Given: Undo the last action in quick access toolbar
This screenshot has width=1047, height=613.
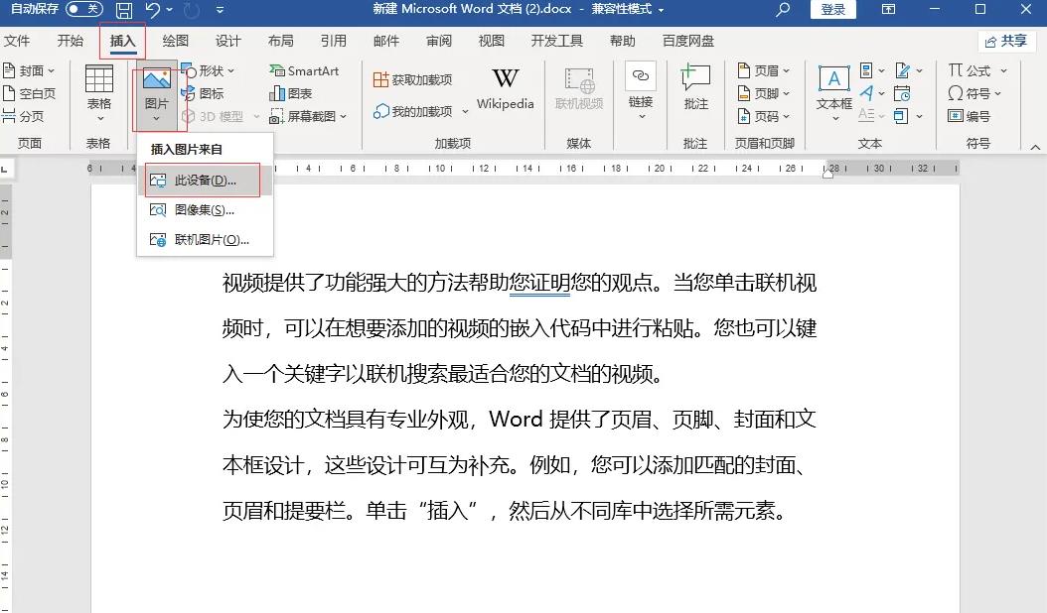Looking at the screenshot, I should [x=154, y=9].
